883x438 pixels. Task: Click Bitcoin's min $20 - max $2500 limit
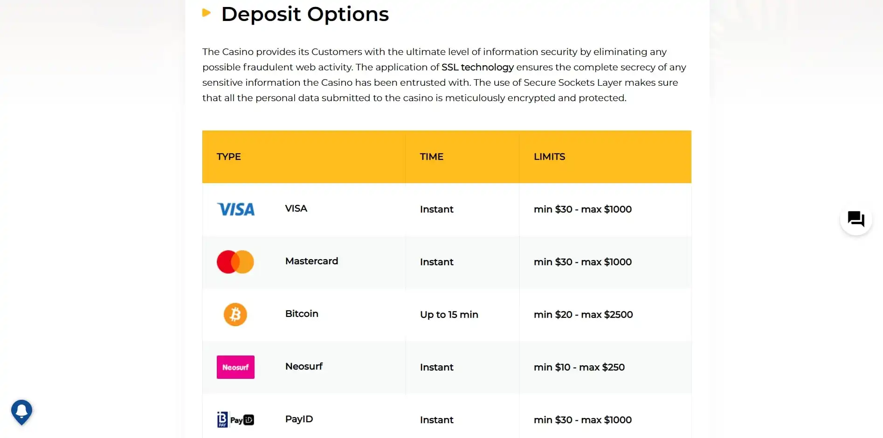(583, 315)
